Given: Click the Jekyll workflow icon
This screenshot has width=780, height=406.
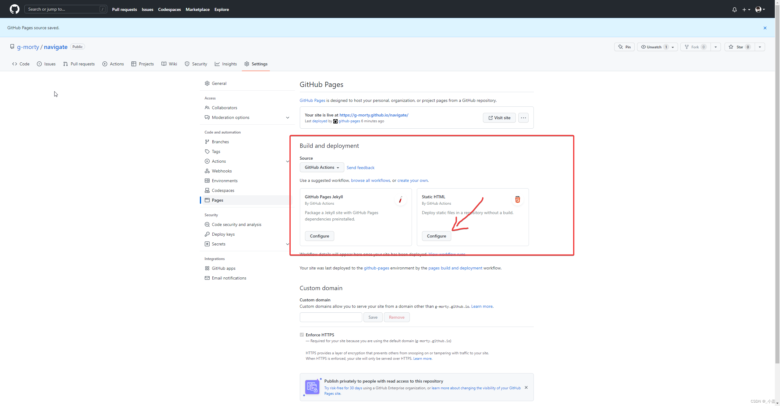Looking at the screenshot, I should click(400, 200).
